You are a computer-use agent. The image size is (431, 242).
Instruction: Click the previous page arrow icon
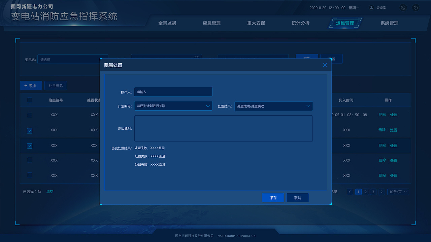(x=350, y=192)
